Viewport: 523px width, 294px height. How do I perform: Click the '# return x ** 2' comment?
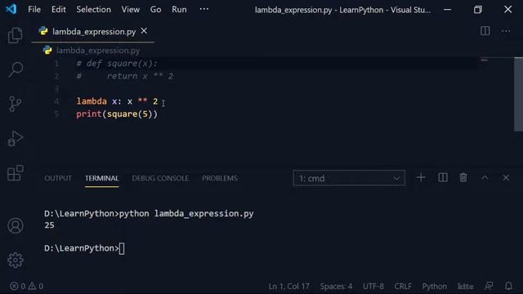click(125, 76)
